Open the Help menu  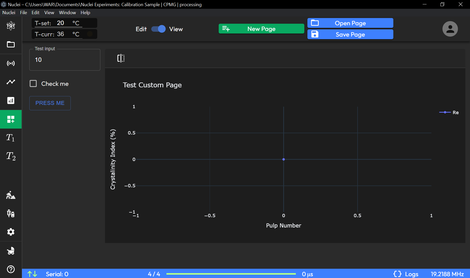85,12
